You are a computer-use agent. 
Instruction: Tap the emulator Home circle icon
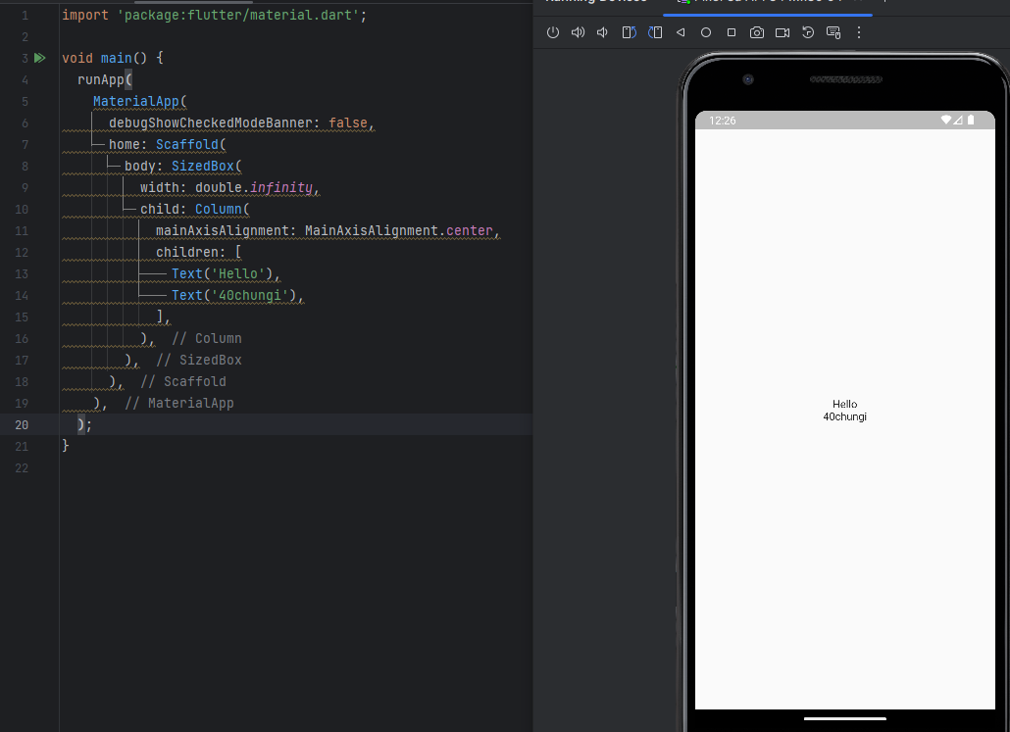point(706,32)
